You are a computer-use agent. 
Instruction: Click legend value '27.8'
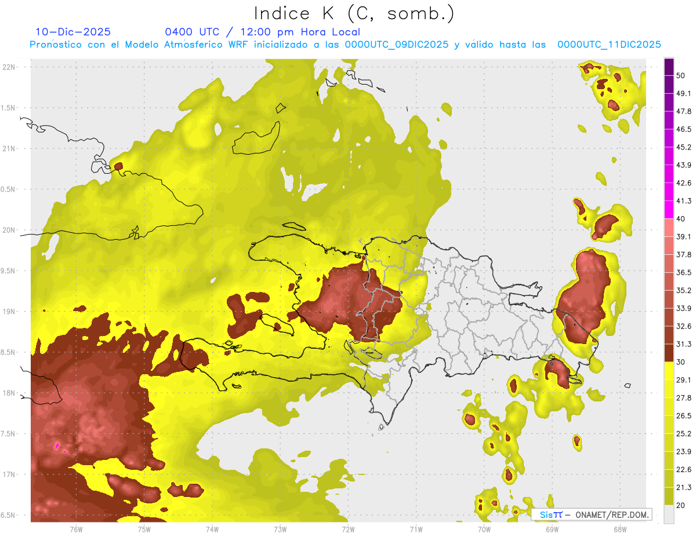pyautogui.click(x=684, y=398)
